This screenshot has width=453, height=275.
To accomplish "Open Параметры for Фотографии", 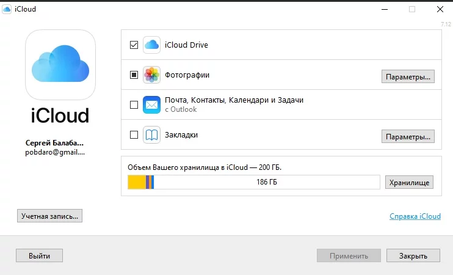I will pyautogui.click(x=408, y=76).
